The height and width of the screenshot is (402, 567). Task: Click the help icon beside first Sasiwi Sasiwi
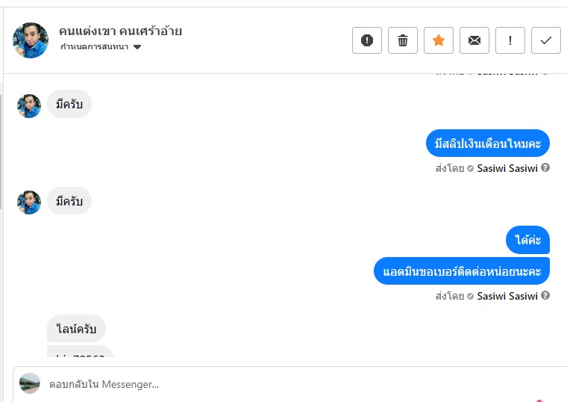[x=545, y=168]
